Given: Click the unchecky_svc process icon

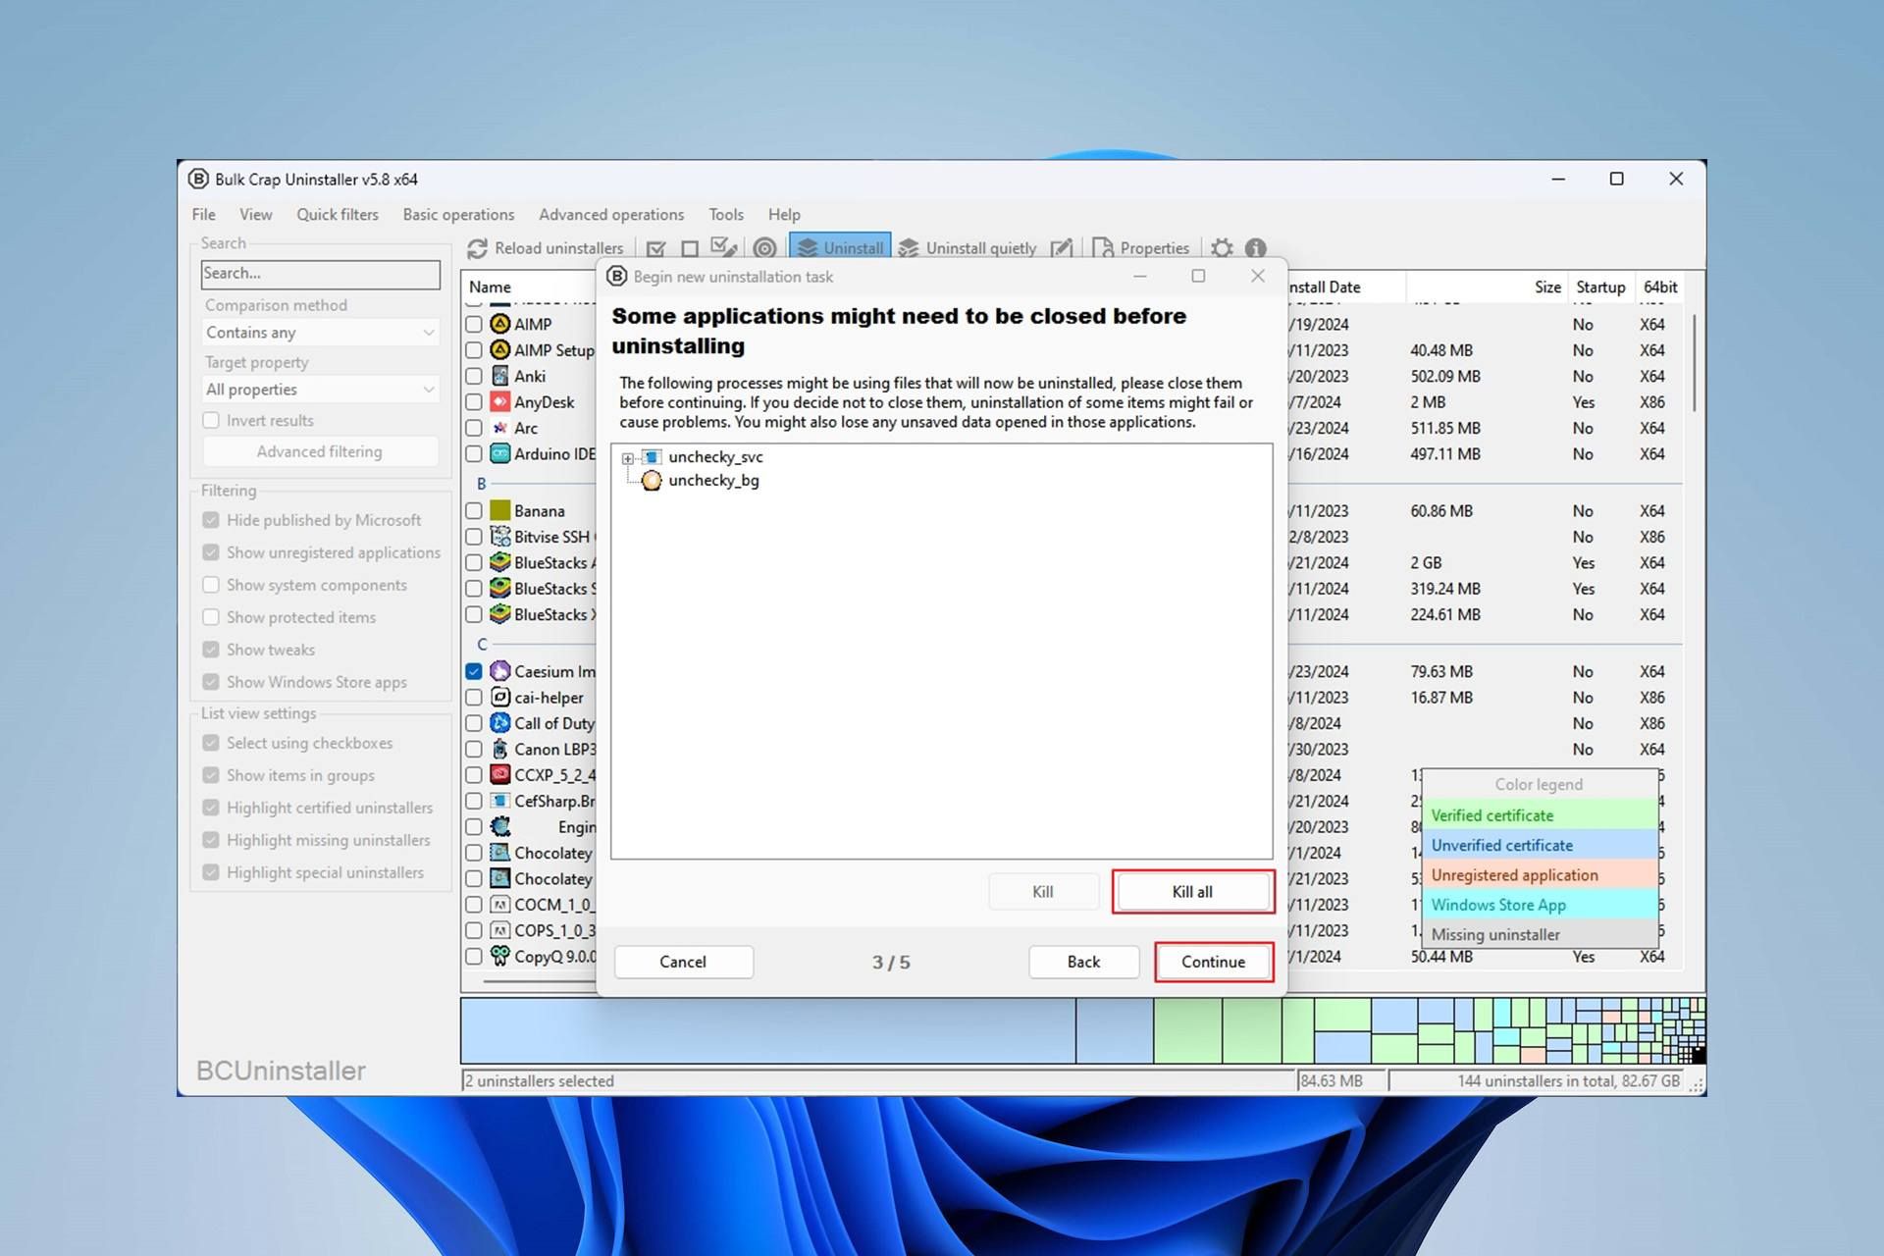Looking at the screenshot, I should pos(652,457).
